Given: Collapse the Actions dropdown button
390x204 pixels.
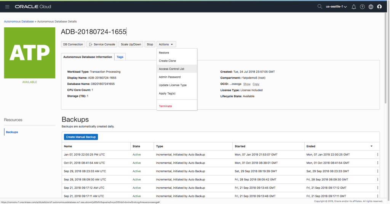Looking at the screenshot, I should click(166, 44).
